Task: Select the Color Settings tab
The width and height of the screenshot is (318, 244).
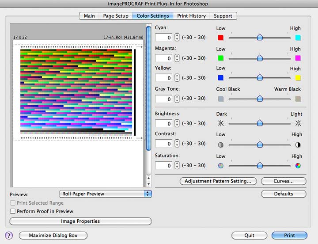Action: pyautogui.click(x=153, y=16)
